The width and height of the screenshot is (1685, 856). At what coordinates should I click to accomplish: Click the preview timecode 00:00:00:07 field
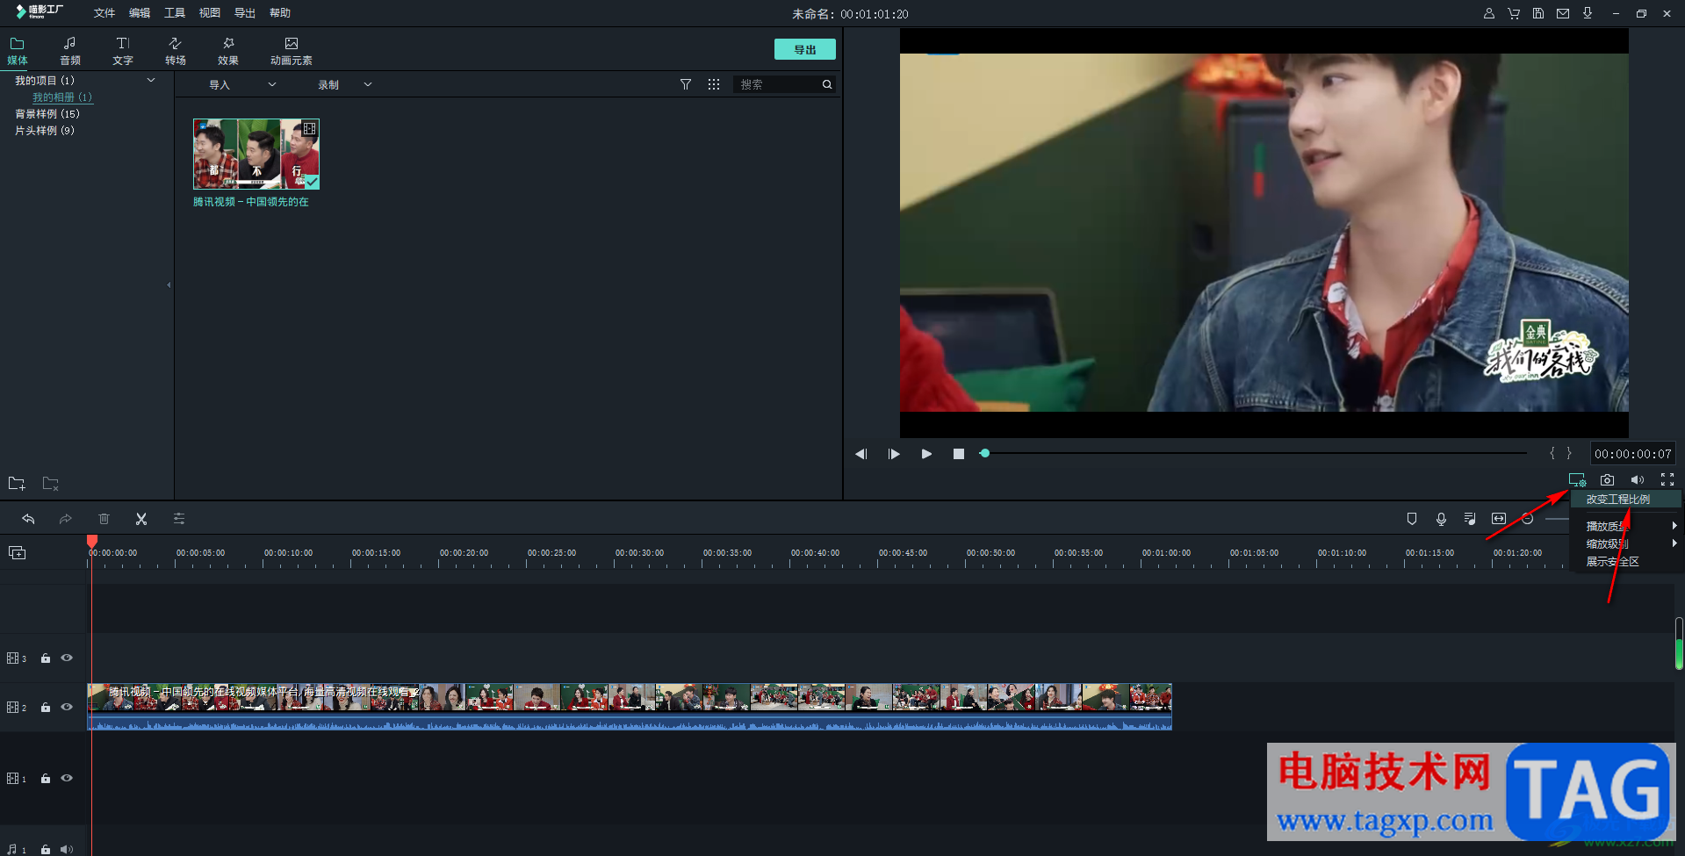pos(1633,454)
